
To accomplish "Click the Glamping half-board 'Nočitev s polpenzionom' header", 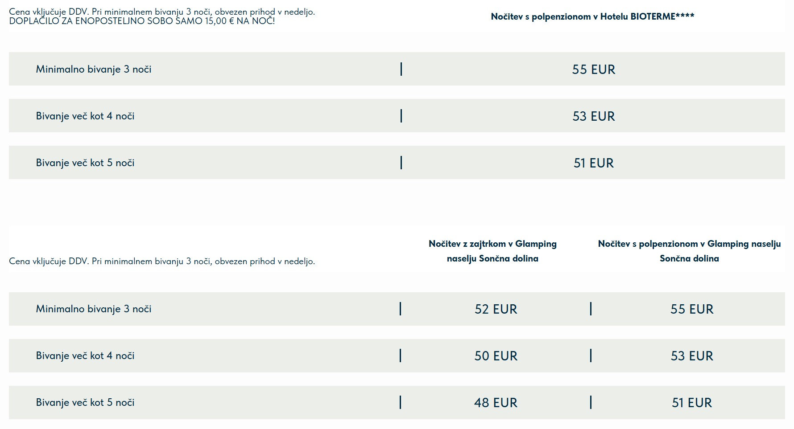I will 689,251.
